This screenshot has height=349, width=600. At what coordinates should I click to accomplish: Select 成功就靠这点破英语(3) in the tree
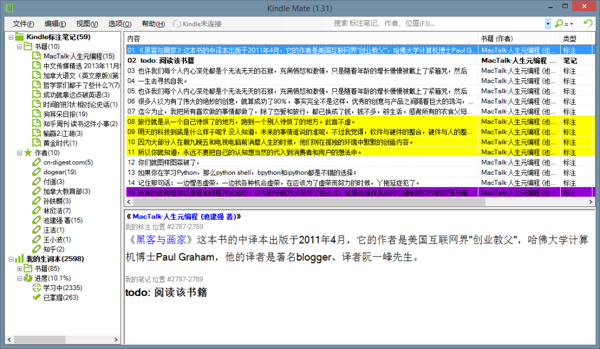77,95
